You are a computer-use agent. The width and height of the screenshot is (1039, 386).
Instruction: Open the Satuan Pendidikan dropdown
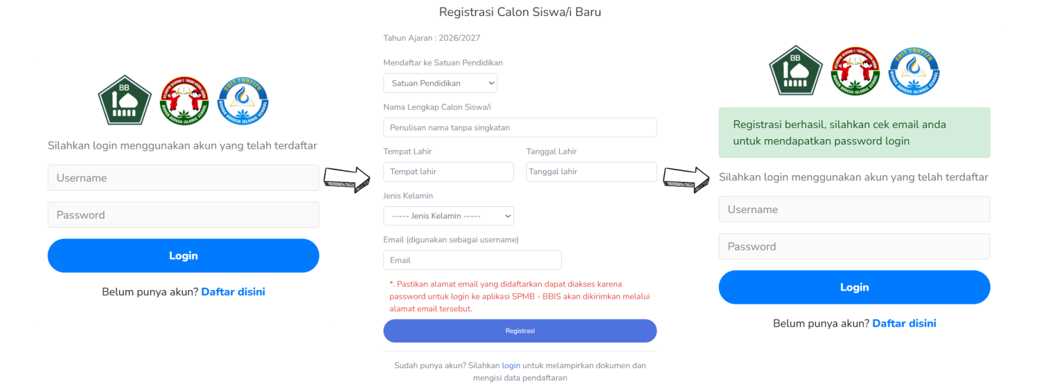pyautogui.click(x=441, y=84)
